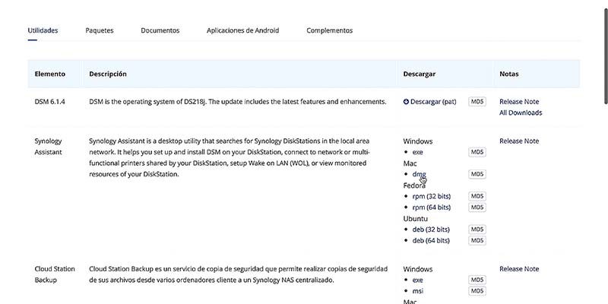Go to the Complementos tab
Viewport: 608px width, 304px height.
[x=330, y=30]
